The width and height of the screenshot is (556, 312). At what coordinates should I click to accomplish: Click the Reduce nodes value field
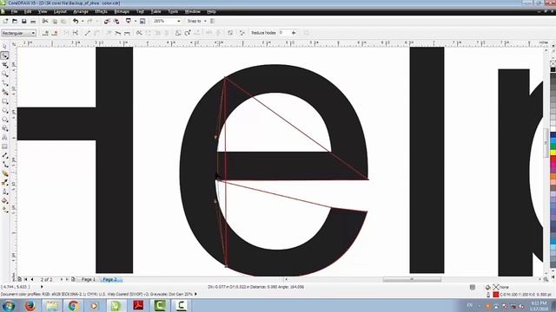(284, 33)
